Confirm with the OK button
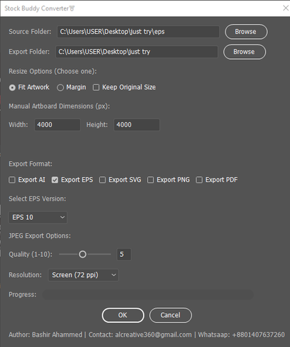Viewport: 290px width, 347px height. (123, 315)
